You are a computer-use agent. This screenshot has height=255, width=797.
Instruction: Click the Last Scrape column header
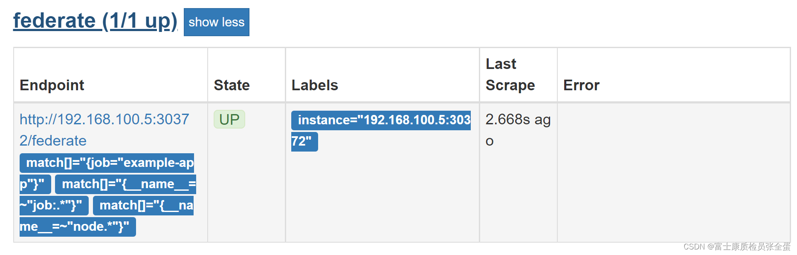click(510, 74)
